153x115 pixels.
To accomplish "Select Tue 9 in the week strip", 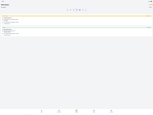I will 77,10.
